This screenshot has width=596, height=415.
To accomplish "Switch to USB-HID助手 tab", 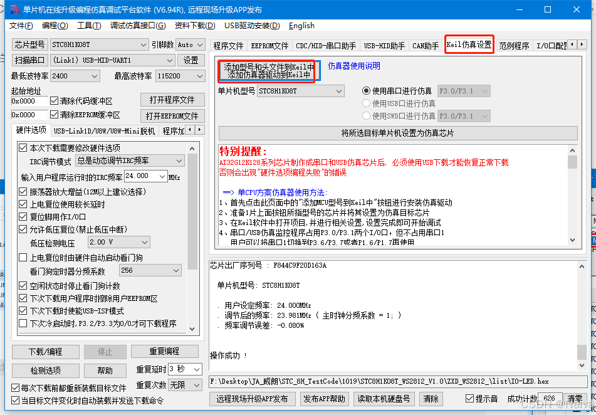I will tap(384, 46).
